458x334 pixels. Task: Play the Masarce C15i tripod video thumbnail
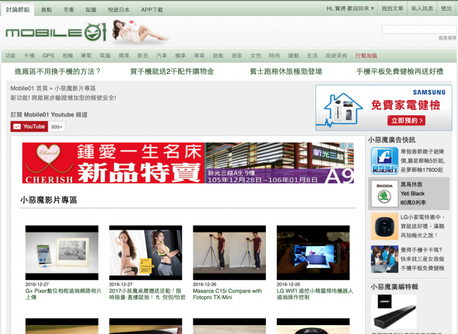point(229,253)
